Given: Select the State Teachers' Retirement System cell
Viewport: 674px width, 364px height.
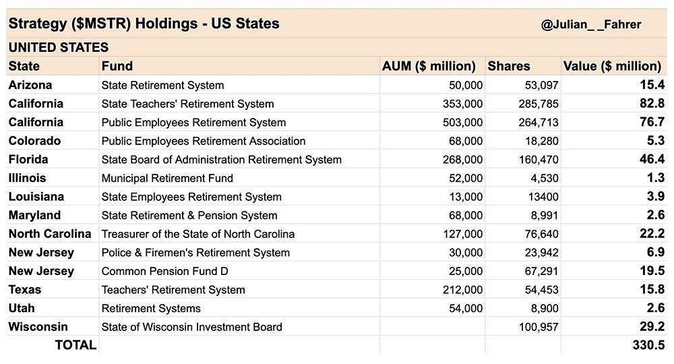Looking at the screenshot, I should [x=187, y=104].
